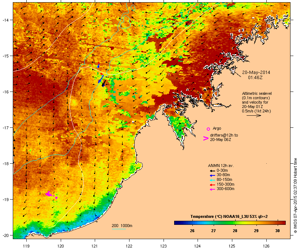Click the IMOS copyright timestamp text

[295, 196]
